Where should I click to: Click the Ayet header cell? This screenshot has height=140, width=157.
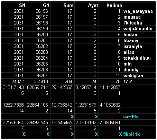[86, 5]
